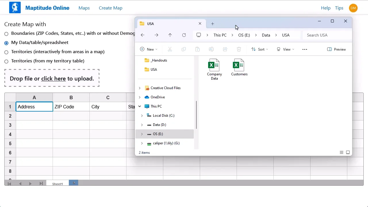Click the Back arrow in File Explorer

pyautogui.click(x=143, y=35)
